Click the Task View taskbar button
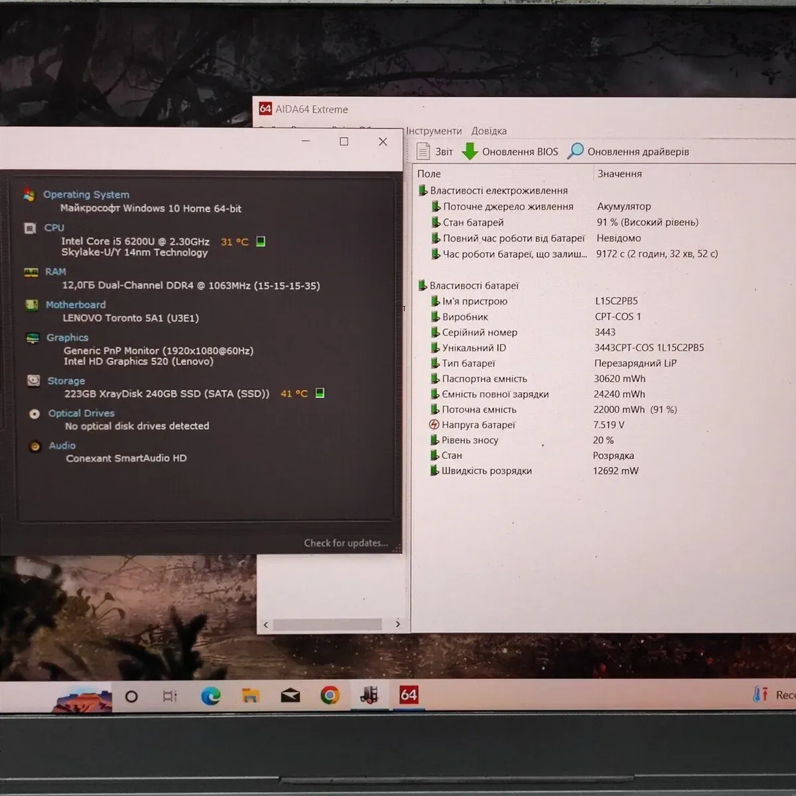This screenshot has width=796, height=796. click(170, 696)
